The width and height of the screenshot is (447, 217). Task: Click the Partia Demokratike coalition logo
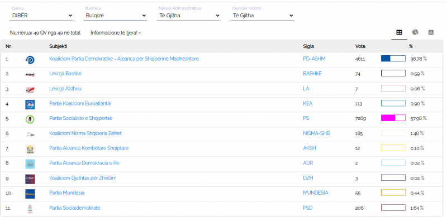[x=30, y=60]
